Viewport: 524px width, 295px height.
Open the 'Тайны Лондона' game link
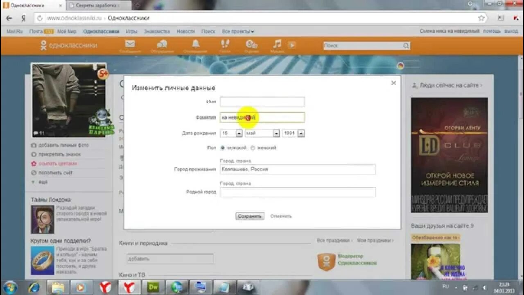tap(51, 200)
